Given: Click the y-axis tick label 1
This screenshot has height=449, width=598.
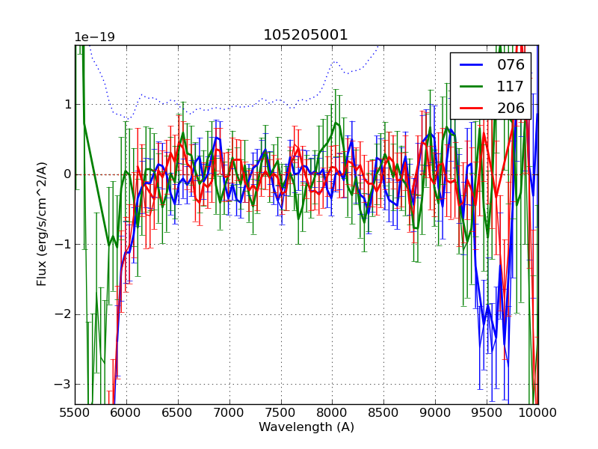Looking at the screenshot, I should tap(67, 104).
